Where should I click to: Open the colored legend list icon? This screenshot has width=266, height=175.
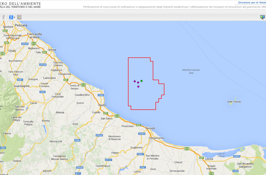(19, 17)
